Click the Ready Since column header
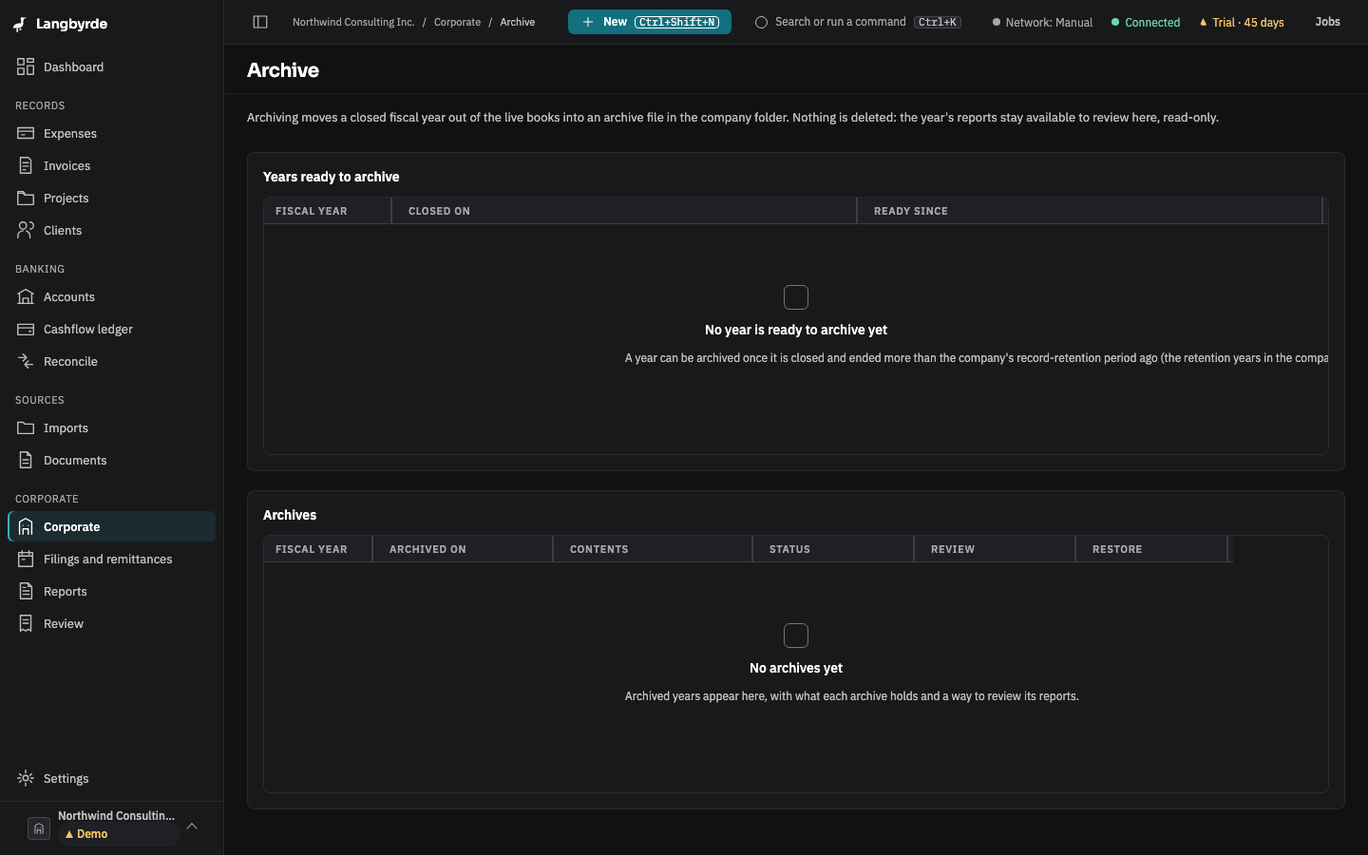Viewport: 1368px width, 855px height. (x=1090, y=211)
